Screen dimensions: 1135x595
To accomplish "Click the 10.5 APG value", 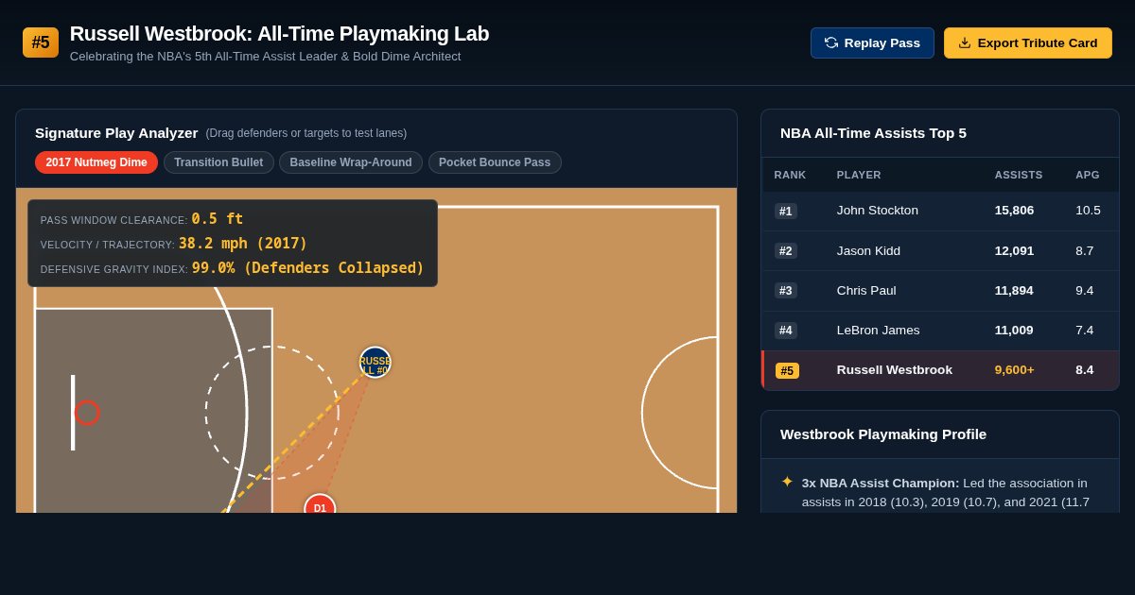I will click(x=1088, y=211).
